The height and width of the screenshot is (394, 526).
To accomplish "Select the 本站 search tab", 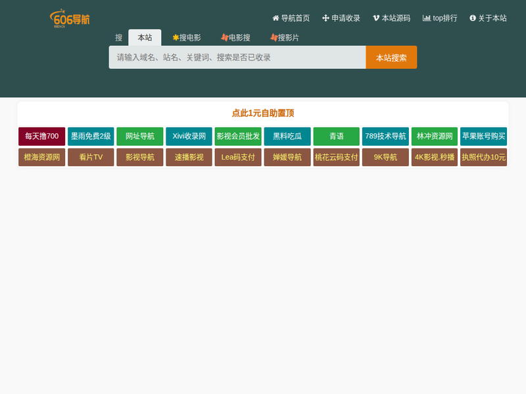I will [145, 38].
